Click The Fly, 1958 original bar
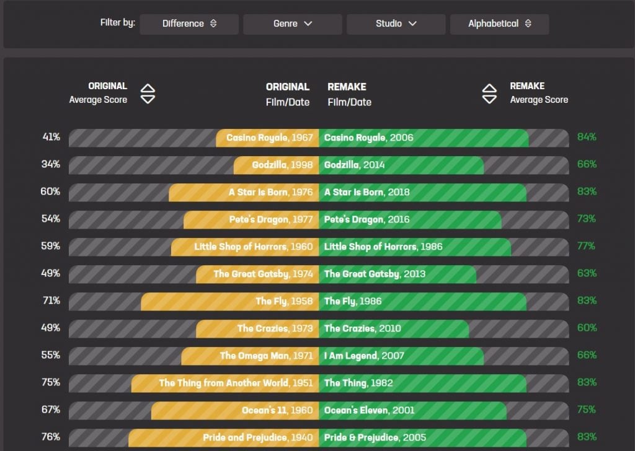Image resolution: width=635 pixels, height=451 pixels. tap(231, 301)
